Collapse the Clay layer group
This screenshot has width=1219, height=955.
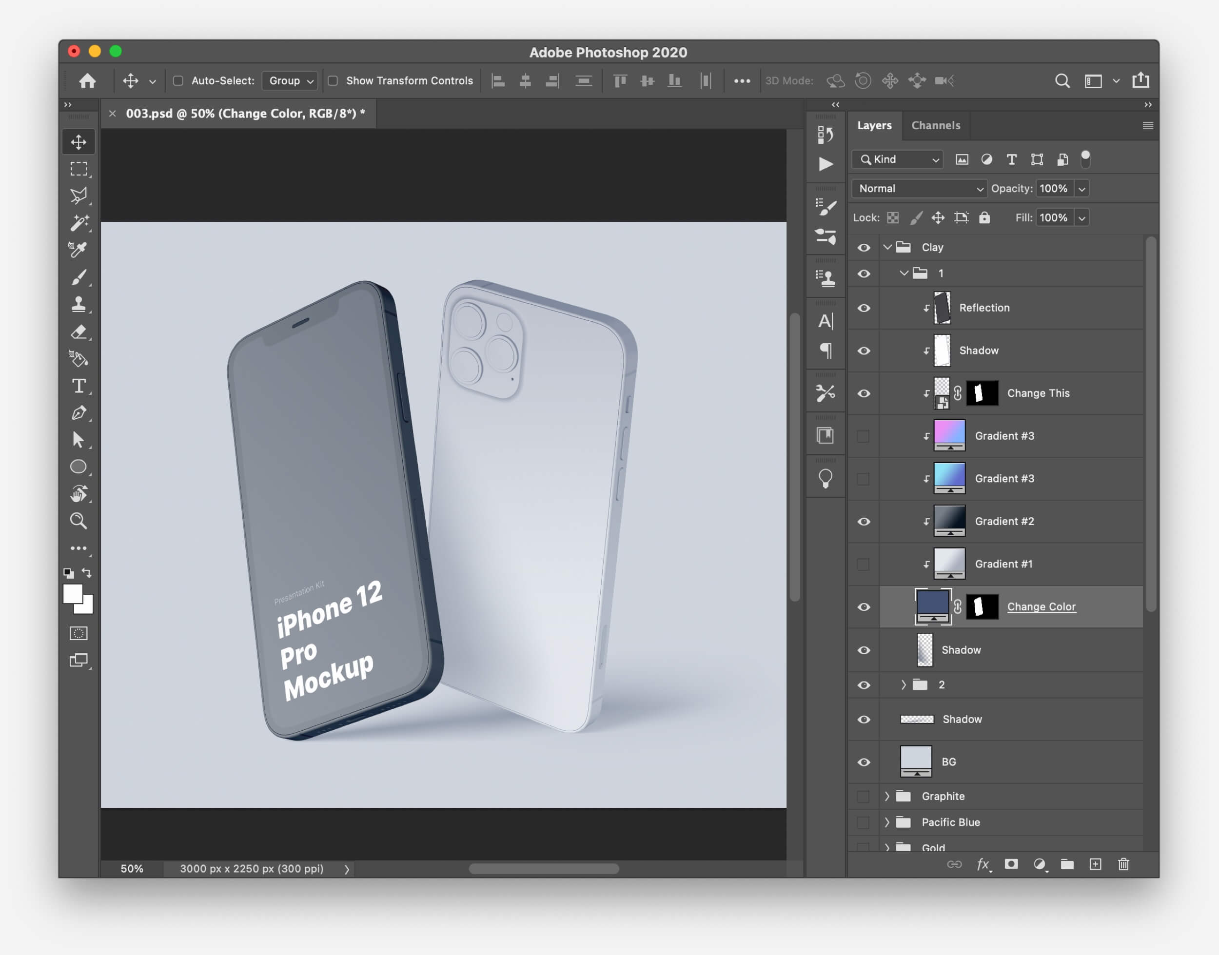(887, 247)
